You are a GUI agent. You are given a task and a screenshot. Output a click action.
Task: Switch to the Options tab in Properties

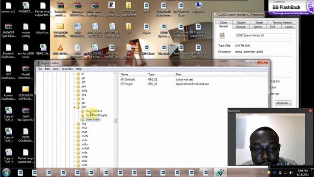pos(257,27)
